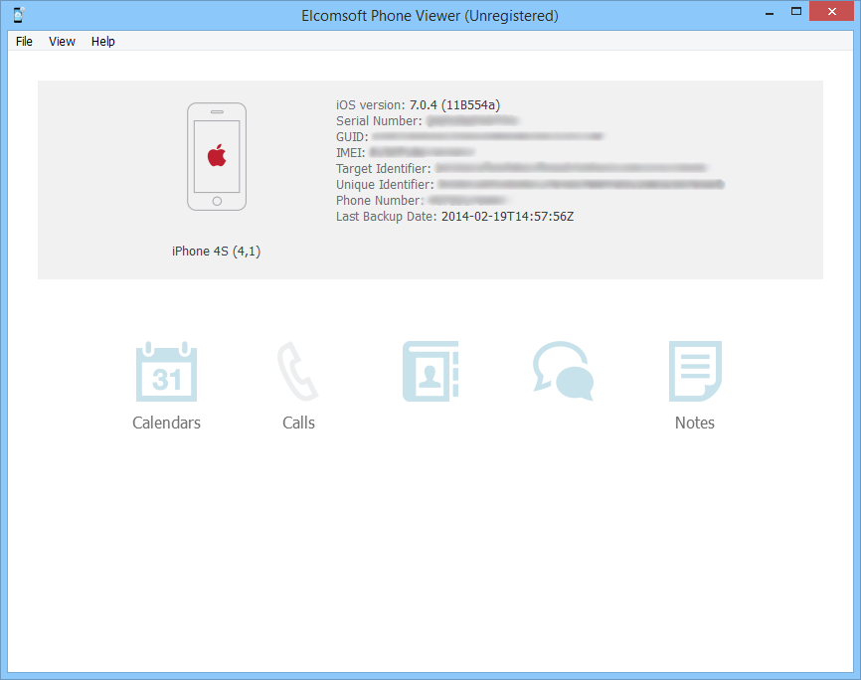Click the iPhone device image

(217, 156)
